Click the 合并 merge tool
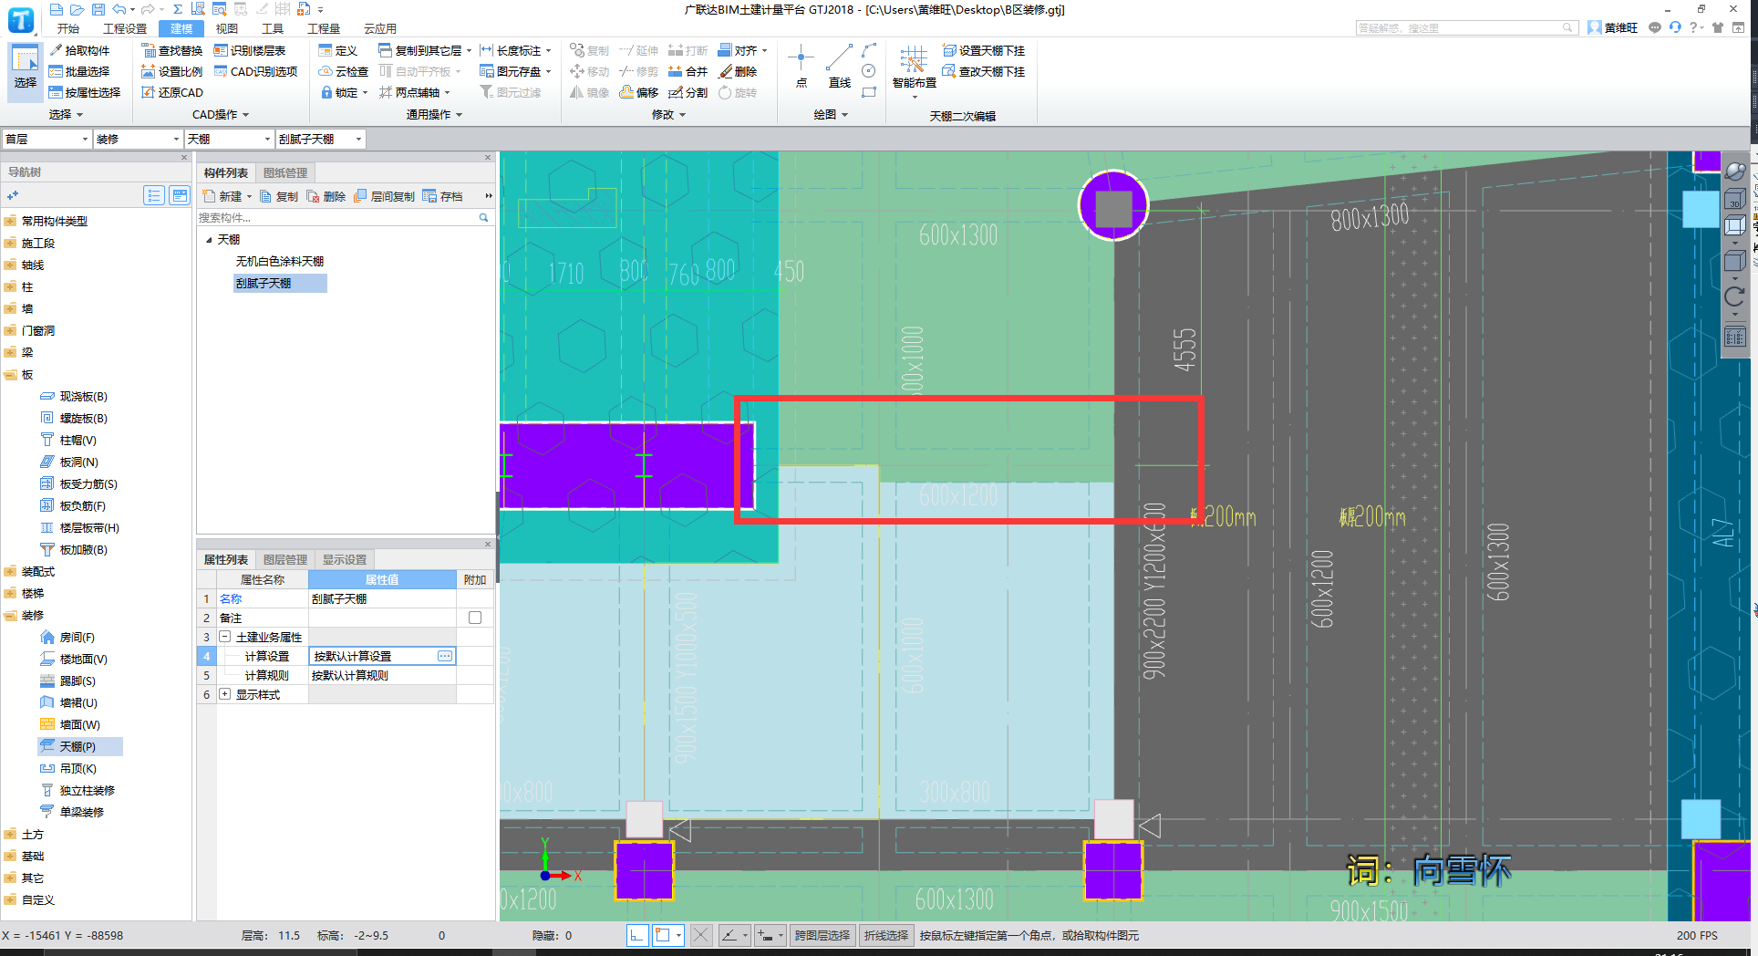The width and height of the screenshot is (1758, 956). pyautogui.click(x=688, y=71)
